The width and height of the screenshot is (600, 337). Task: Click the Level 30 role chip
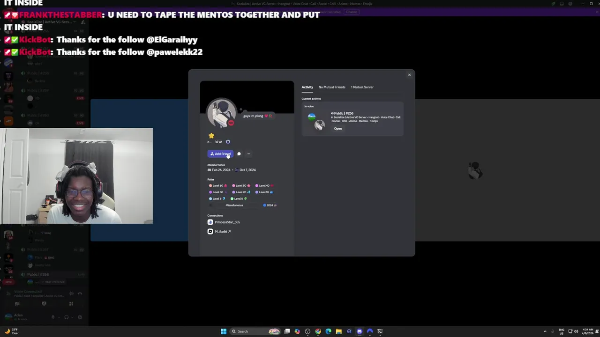coord(217,192)
